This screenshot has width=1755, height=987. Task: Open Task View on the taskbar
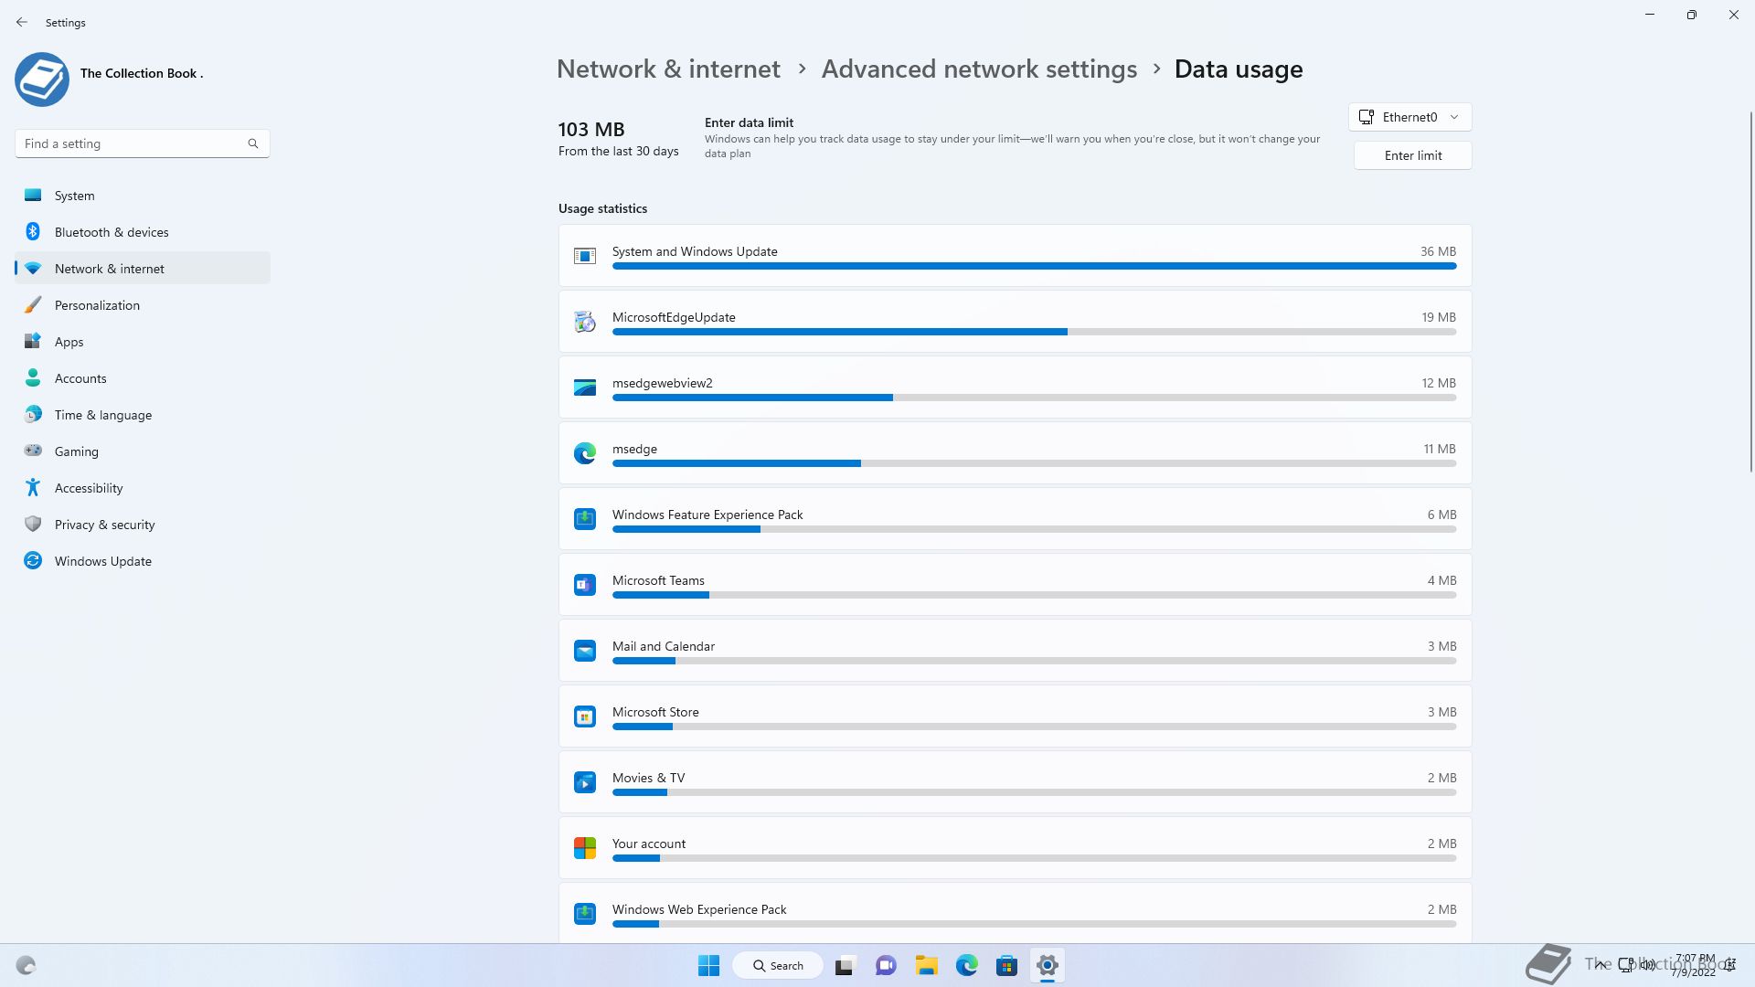[845, 965]
